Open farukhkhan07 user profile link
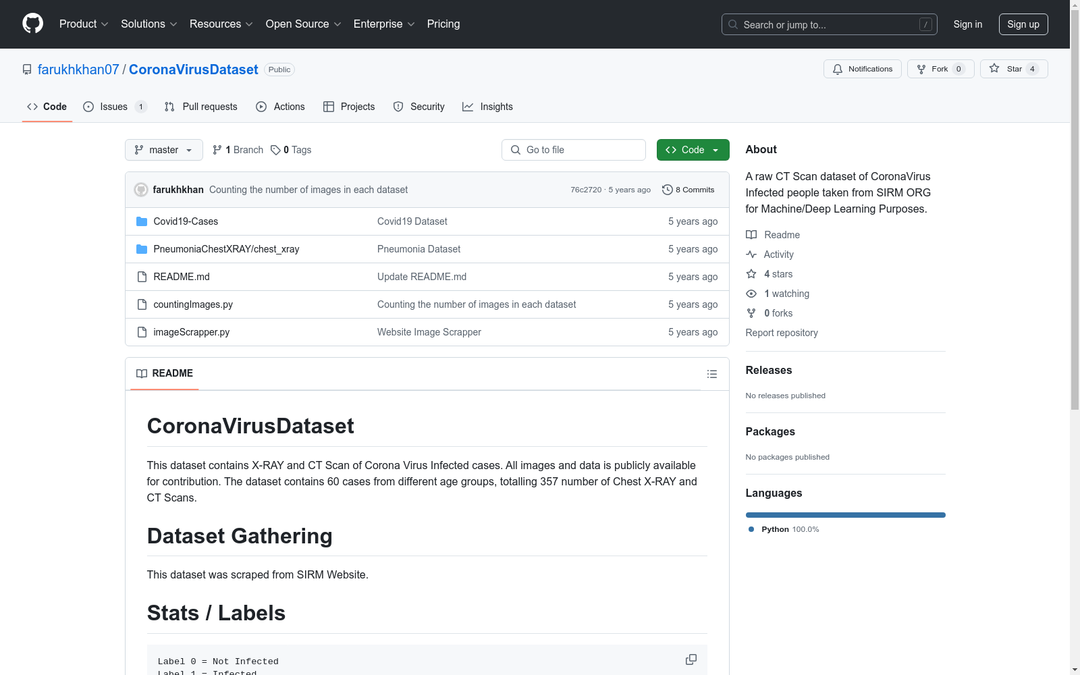Image resolution: width=1080 pixels, height=675 pixels. 78,70
